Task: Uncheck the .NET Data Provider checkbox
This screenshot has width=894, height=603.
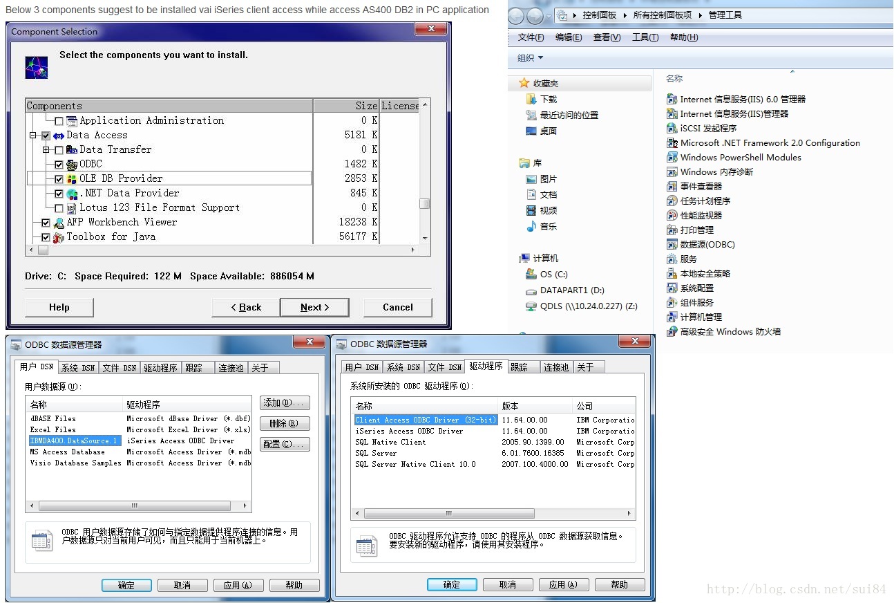Action: pyautogui.click(x=59, y=194)
